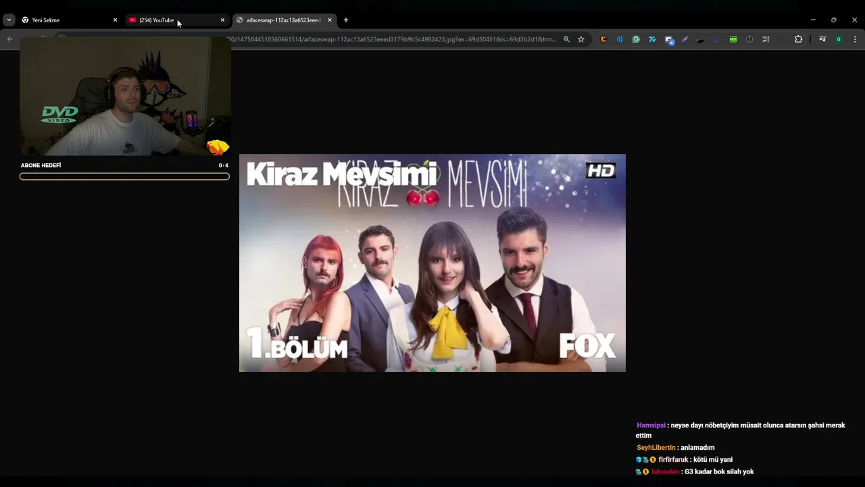Open the green HDX extension icon
The width and height of the screenshot is (865, 487).
(733, 39)
